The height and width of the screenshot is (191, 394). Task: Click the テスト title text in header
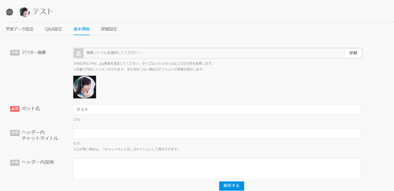click(43, 12)
